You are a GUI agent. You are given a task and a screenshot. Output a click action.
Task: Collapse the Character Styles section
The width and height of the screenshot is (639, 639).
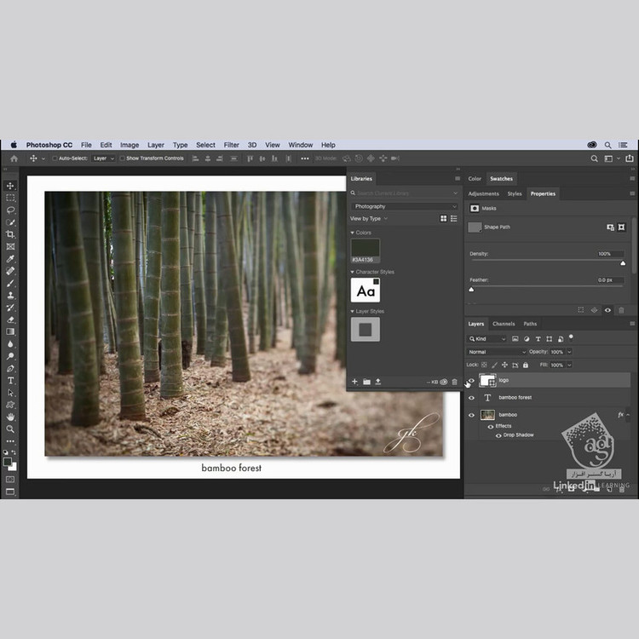(353, 272)
